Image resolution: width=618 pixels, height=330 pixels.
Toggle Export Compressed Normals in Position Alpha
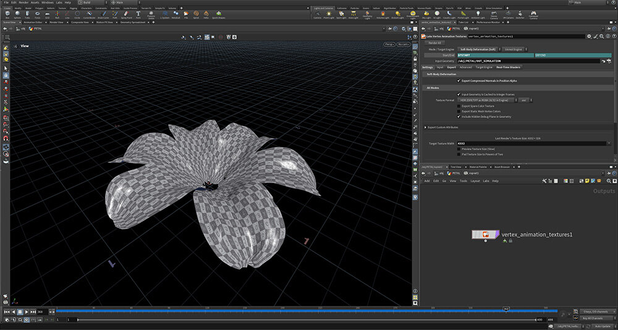pos(459,80)
